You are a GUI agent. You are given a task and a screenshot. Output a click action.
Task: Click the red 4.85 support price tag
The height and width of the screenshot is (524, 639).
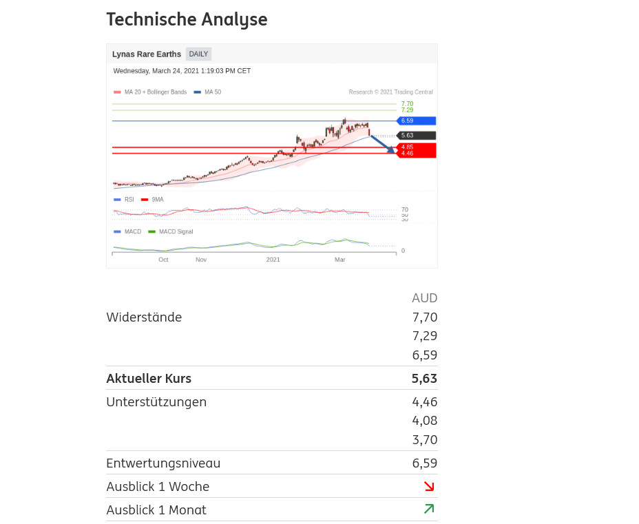pyautogui.click(x=417, y=147)
